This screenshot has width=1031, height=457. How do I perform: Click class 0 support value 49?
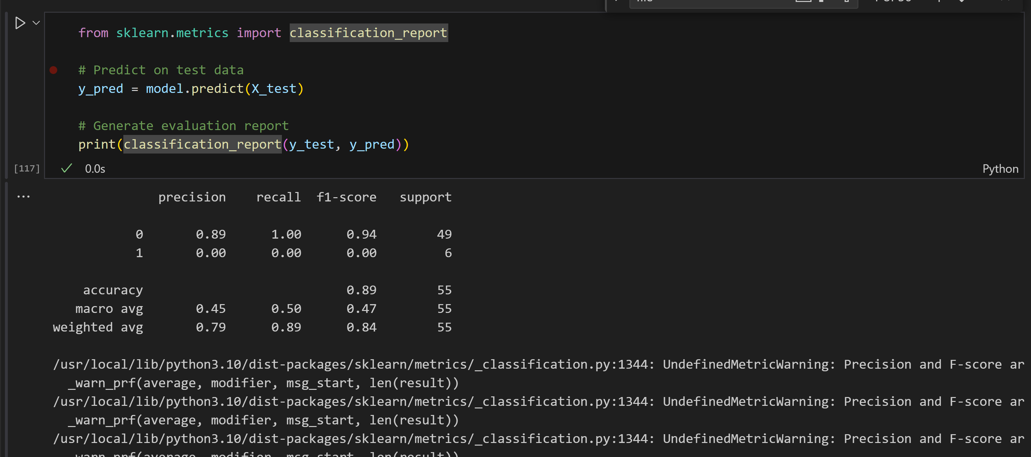pos(444,234)
